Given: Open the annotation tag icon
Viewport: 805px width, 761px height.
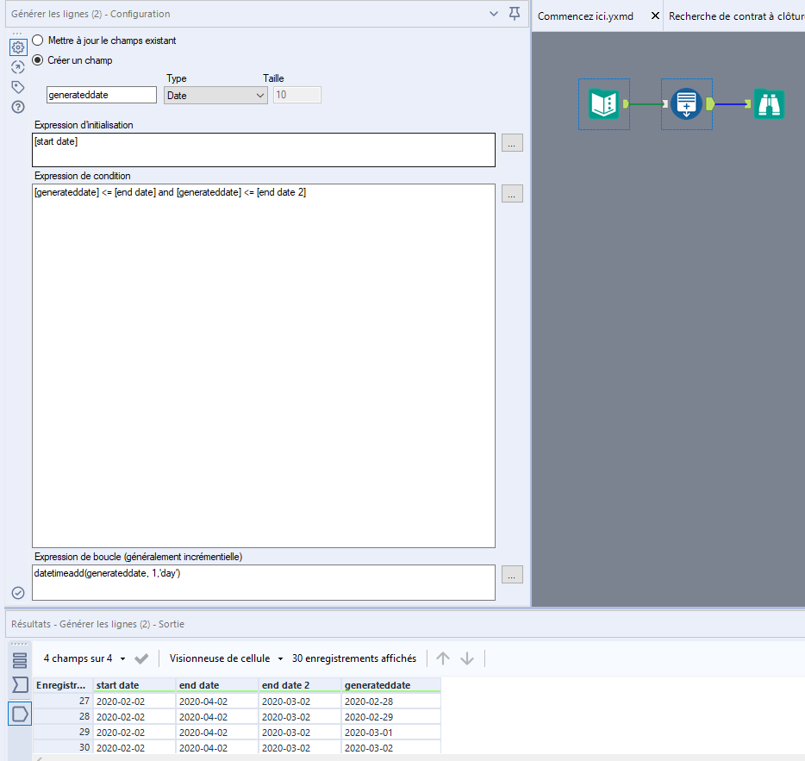Looking at the screenshot, I should click(18, 87).
